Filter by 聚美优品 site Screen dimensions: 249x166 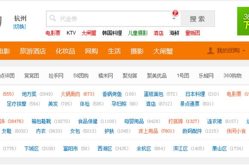157,75
